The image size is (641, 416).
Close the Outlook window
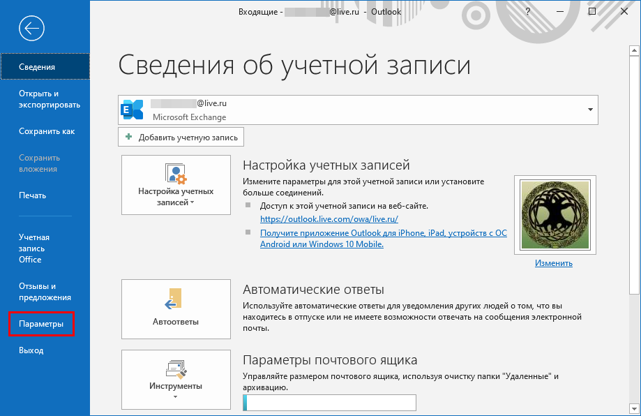tap(624, 11)
